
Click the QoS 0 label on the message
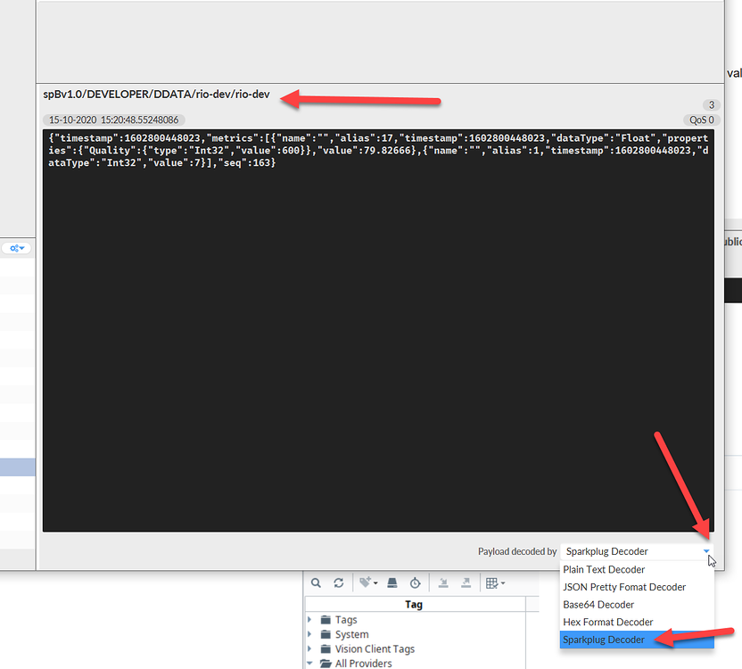click(x=701, y=119)
